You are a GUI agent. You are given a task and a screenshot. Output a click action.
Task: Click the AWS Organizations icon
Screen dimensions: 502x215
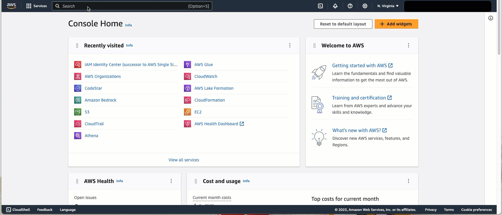tap(78, 76)
